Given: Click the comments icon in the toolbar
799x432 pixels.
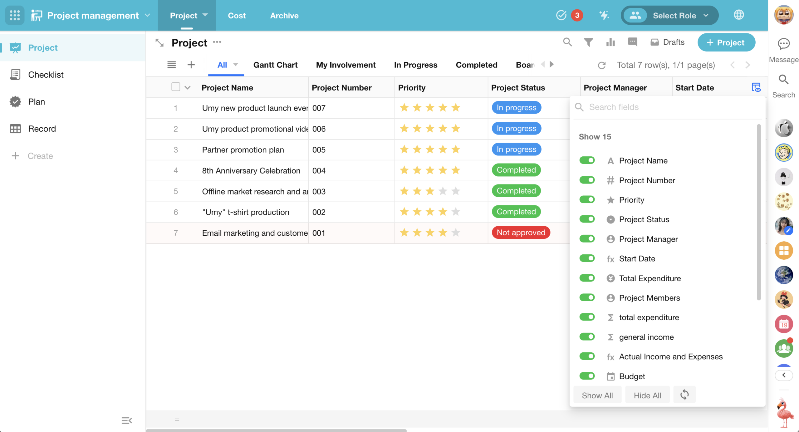Looking at the screenshot, I should (632, 42).
